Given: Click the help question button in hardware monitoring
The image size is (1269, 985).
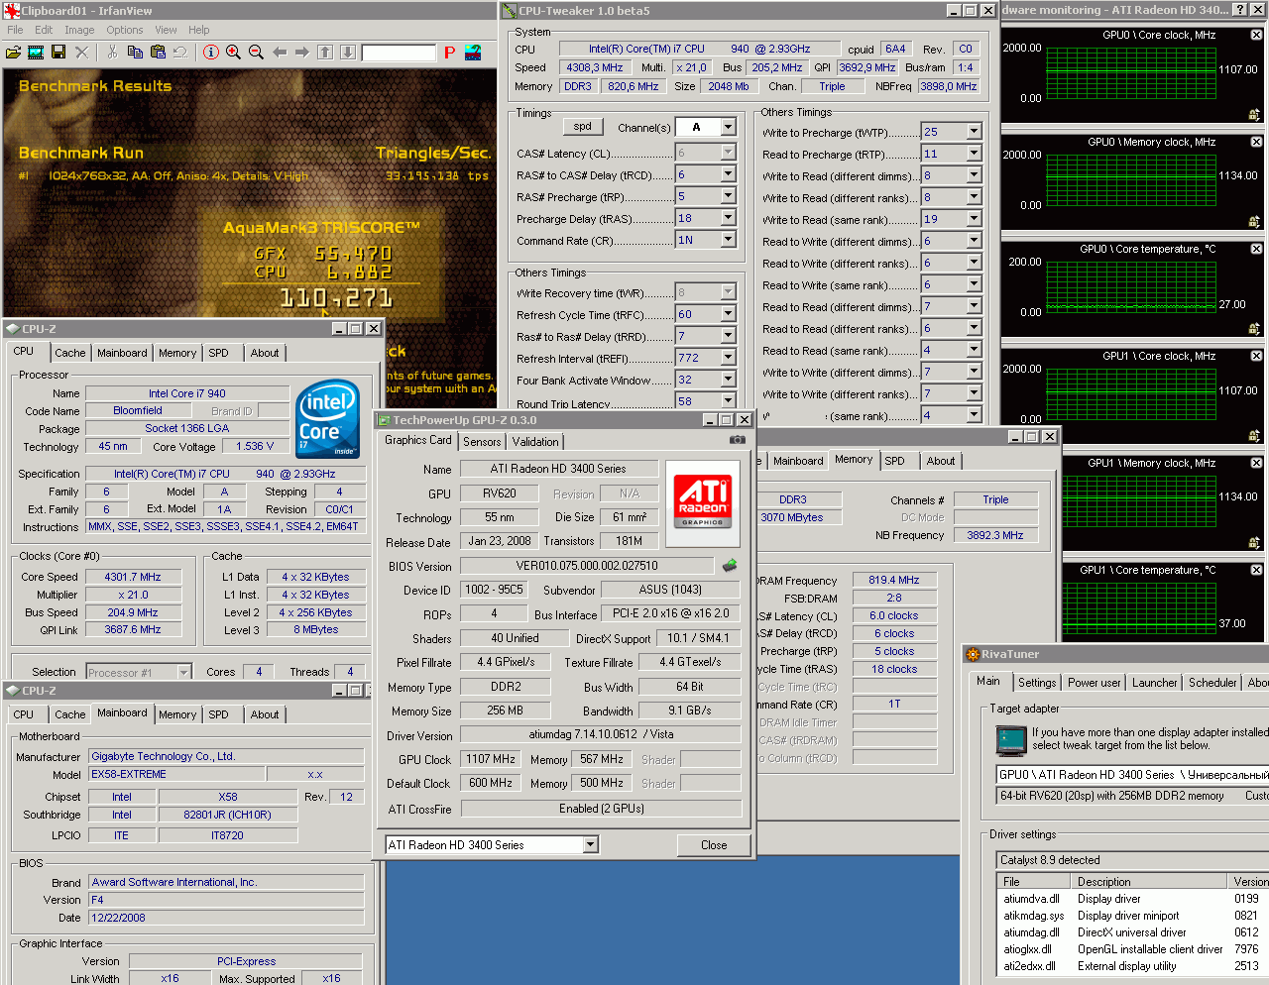Looking at the screenshot, I should [1239, 10].
